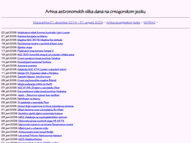The image size is (191, 143).
Task: Click the date text '10. juli 2026.'
Action: (x=9, y=77)
